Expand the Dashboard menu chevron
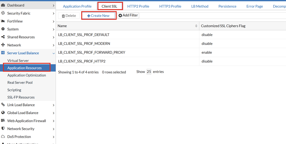Image resolution: width=286 pixels, height=144 pixels. pos(53,6)
